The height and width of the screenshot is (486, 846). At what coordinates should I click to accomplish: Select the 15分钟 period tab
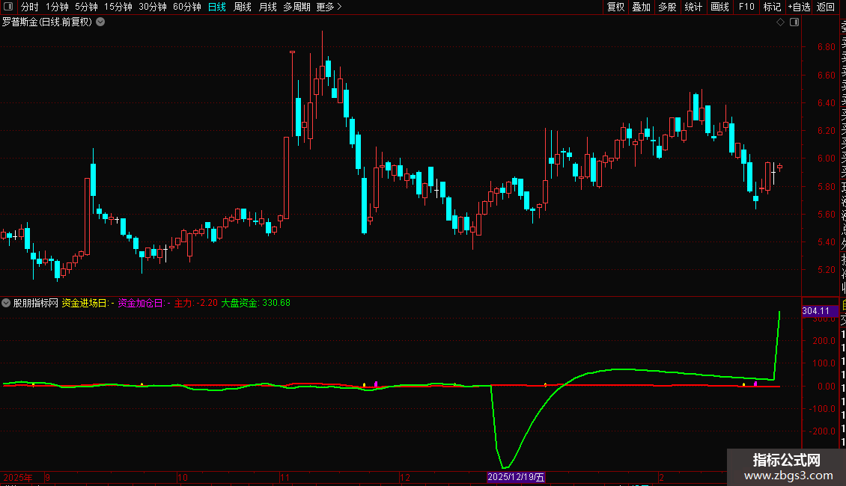click(x=118, y=7)
